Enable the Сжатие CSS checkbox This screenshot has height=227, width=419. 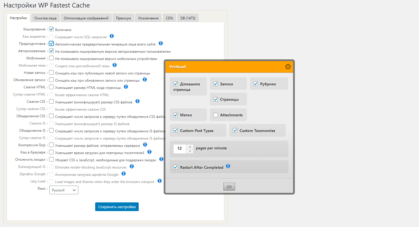51,102
